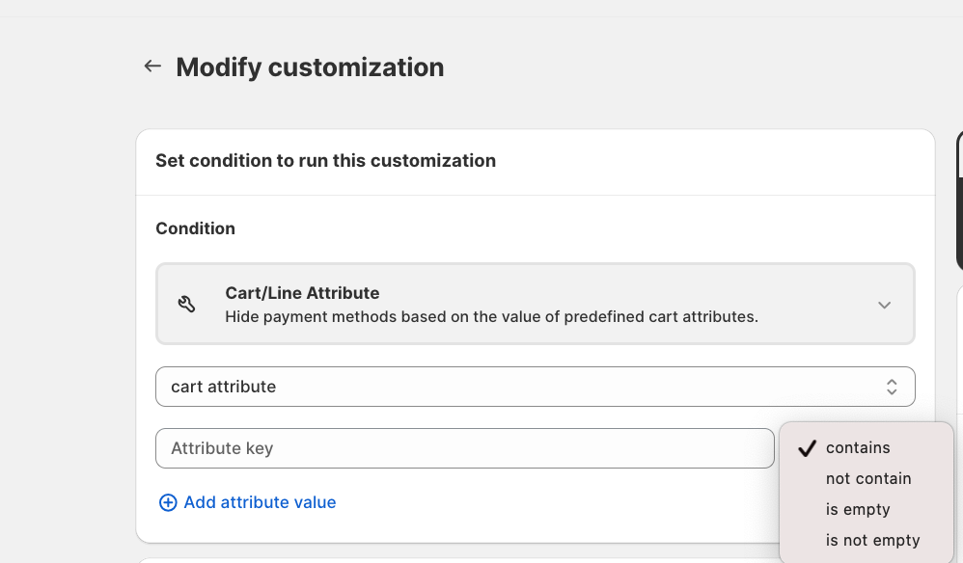This screenshot has width=963, height=563.
Task: Click the Add attribute value link
Action: pos(260,502)
